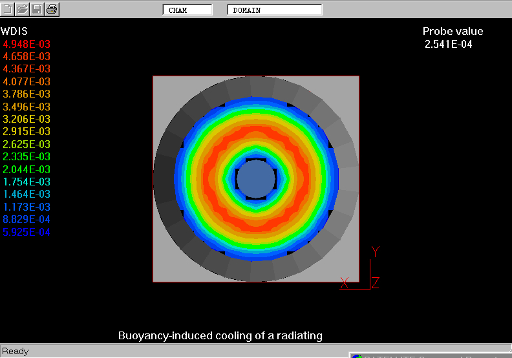Click the 4.948E-03 maximum legend value
Viewport: 512px width, 358px height.
click(x=27, y=44)
